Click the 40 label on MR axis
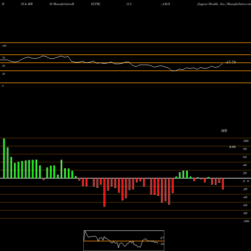 pyautogui.click(x=245, y=165)
